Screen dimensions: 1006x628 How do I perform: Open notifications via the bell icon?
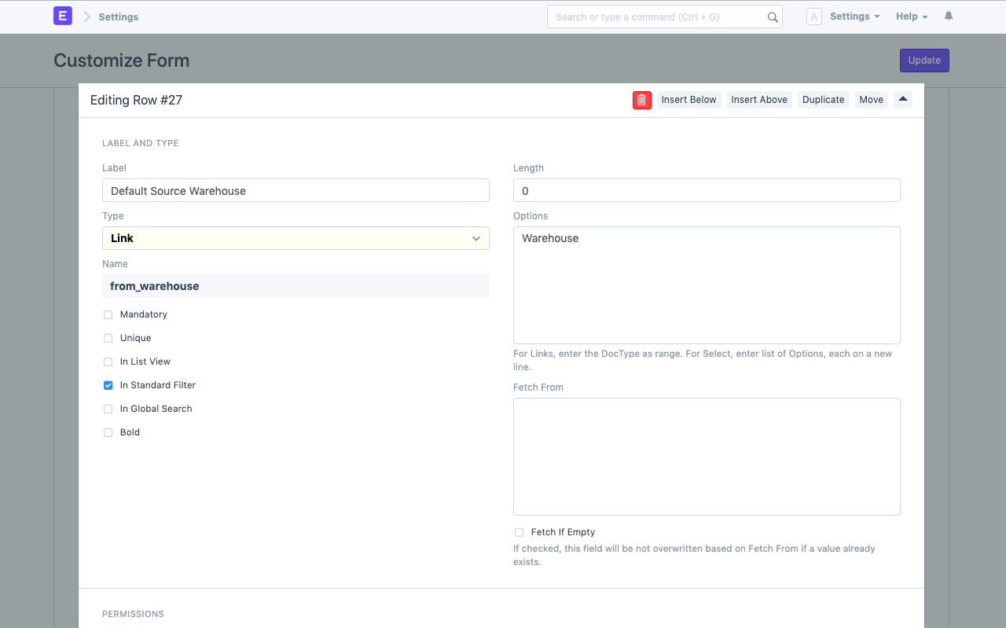tap(948, 16)
